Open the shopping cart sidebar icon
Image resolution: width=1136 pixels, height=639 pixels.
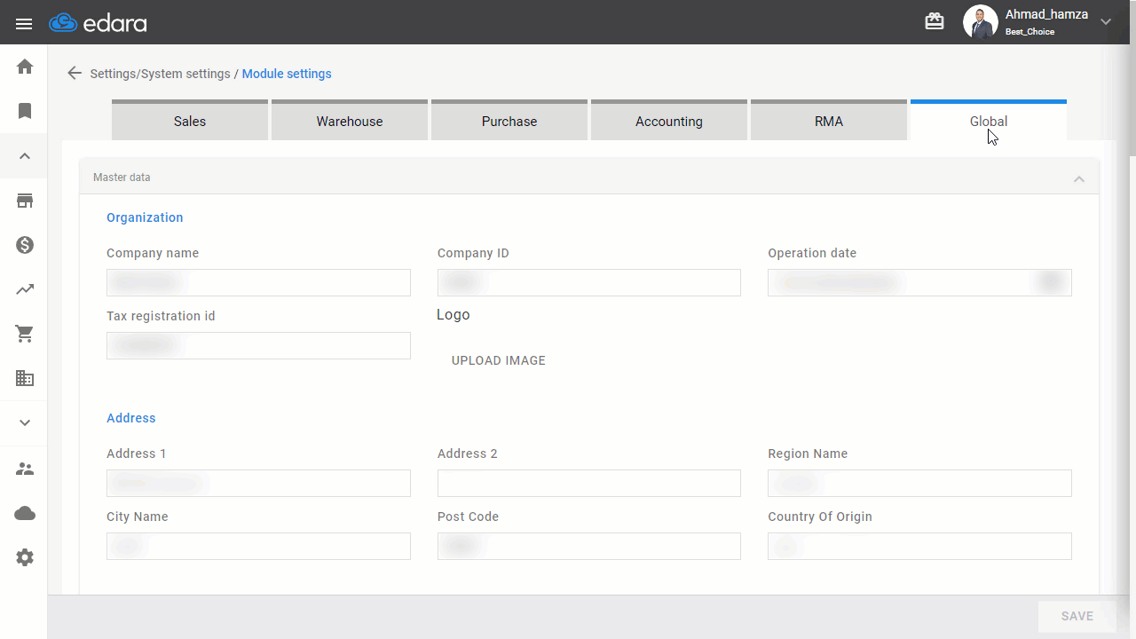click(x=25, y=335)
